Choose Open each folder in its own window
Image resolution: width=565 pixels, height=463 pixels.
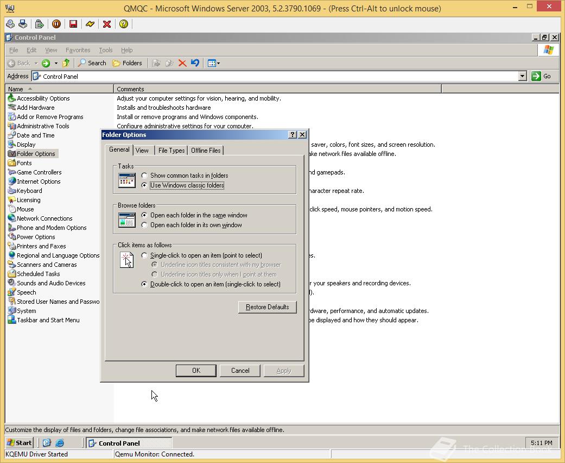(x=192, y=225)
